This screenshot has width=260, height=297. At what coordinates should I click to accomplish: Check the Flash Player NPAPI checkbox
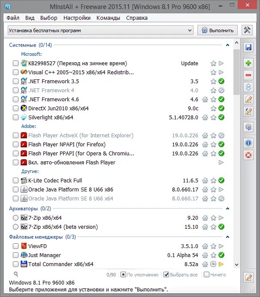[x=15, y=145]
